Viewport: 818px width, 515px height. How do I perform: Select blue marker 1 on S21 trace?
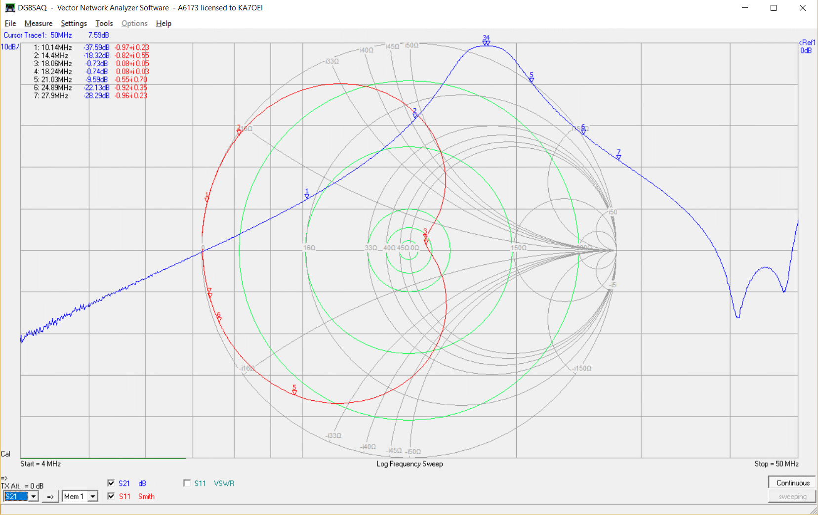coord(307,194)
